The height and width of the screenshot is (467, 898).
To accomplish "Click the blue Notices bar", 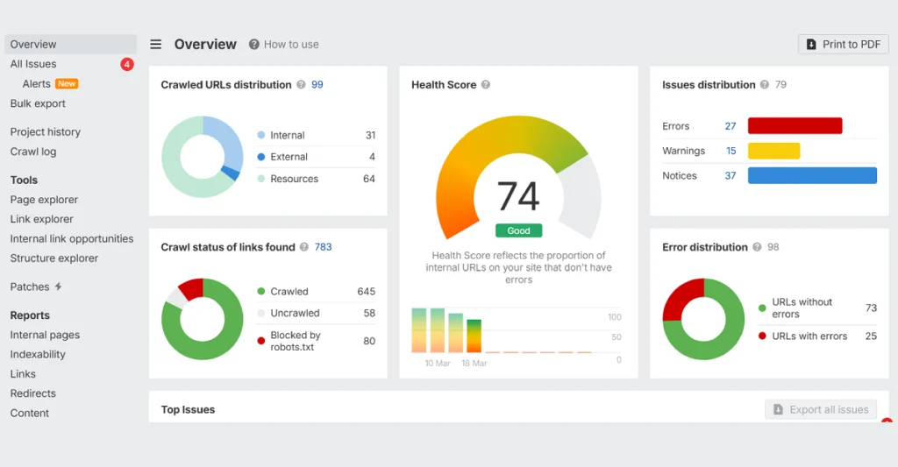I will click(812, 176).
